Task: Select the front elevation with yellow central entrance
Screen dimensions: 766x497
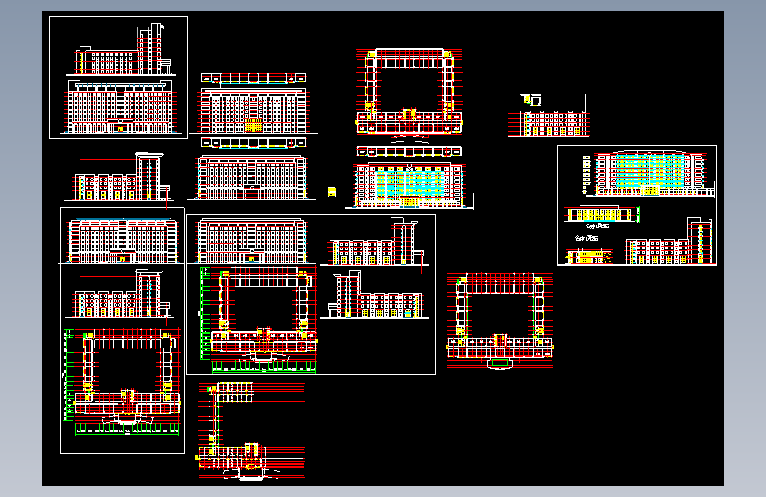Action: tap(254, 110)
